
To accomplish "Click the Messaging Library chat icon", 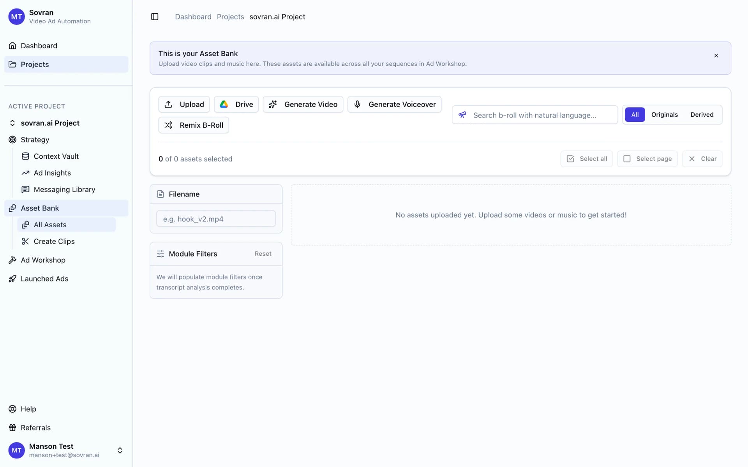I will point(25,190).
